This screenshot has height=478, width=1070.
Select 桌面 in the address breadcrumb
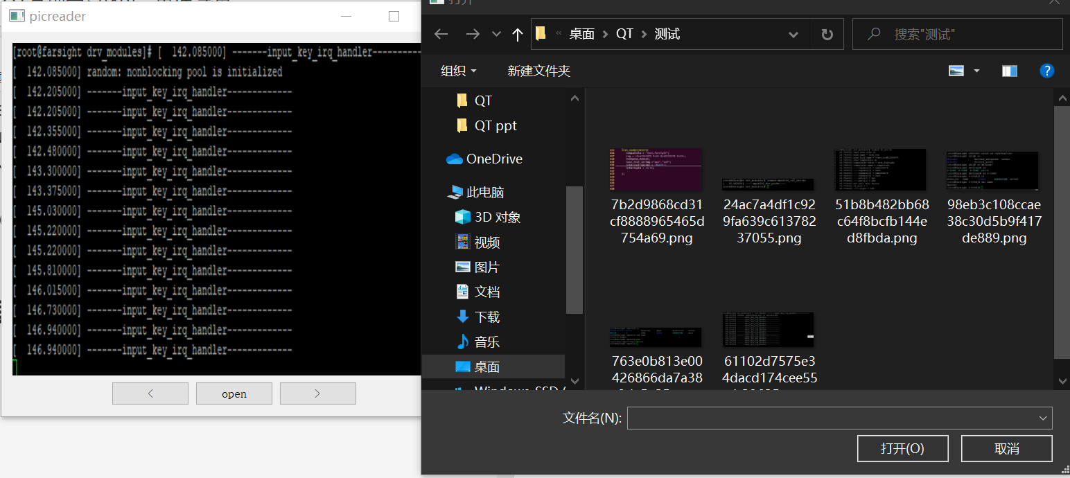tap(582, 34)
